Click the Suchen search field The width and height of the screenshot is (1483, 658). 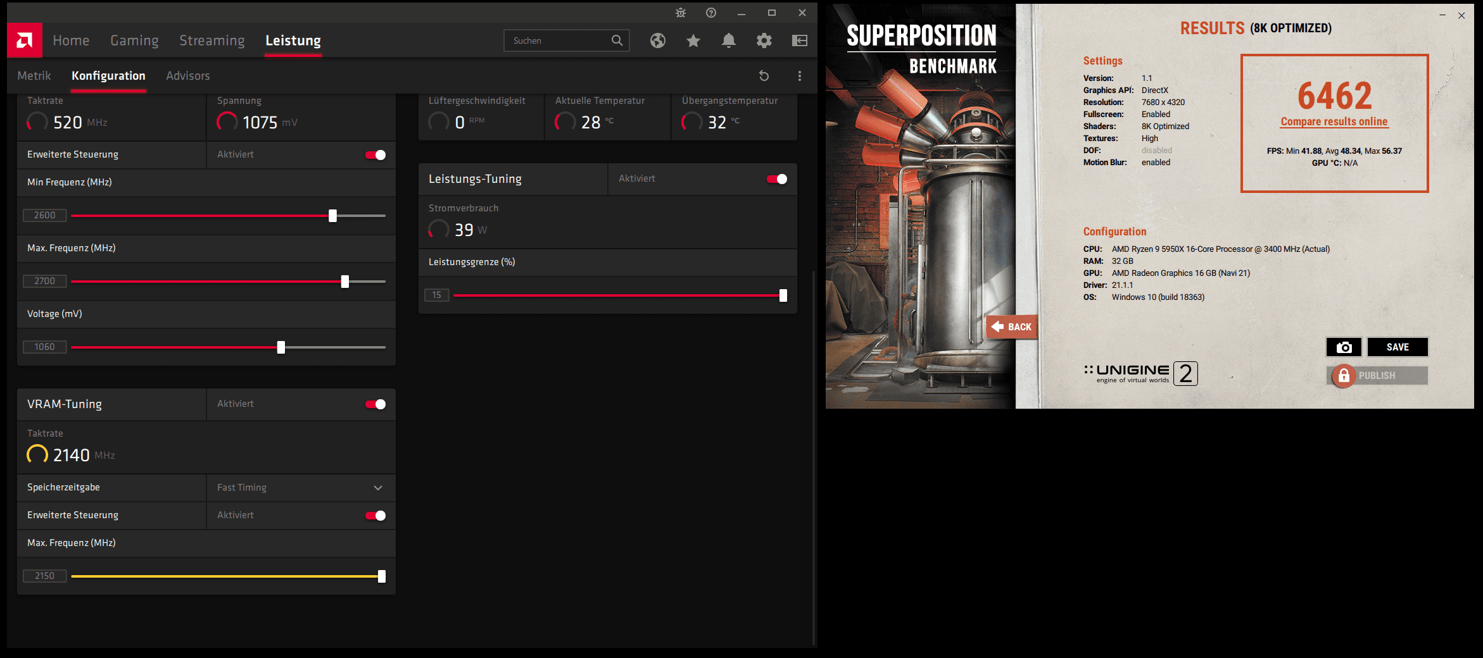(567, 40)
